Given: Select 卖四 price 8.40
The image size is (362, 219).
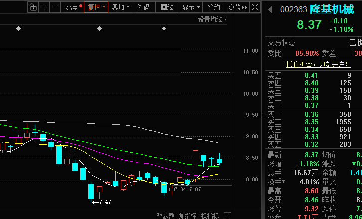Looking at the screenshot, I should point(312,83).
